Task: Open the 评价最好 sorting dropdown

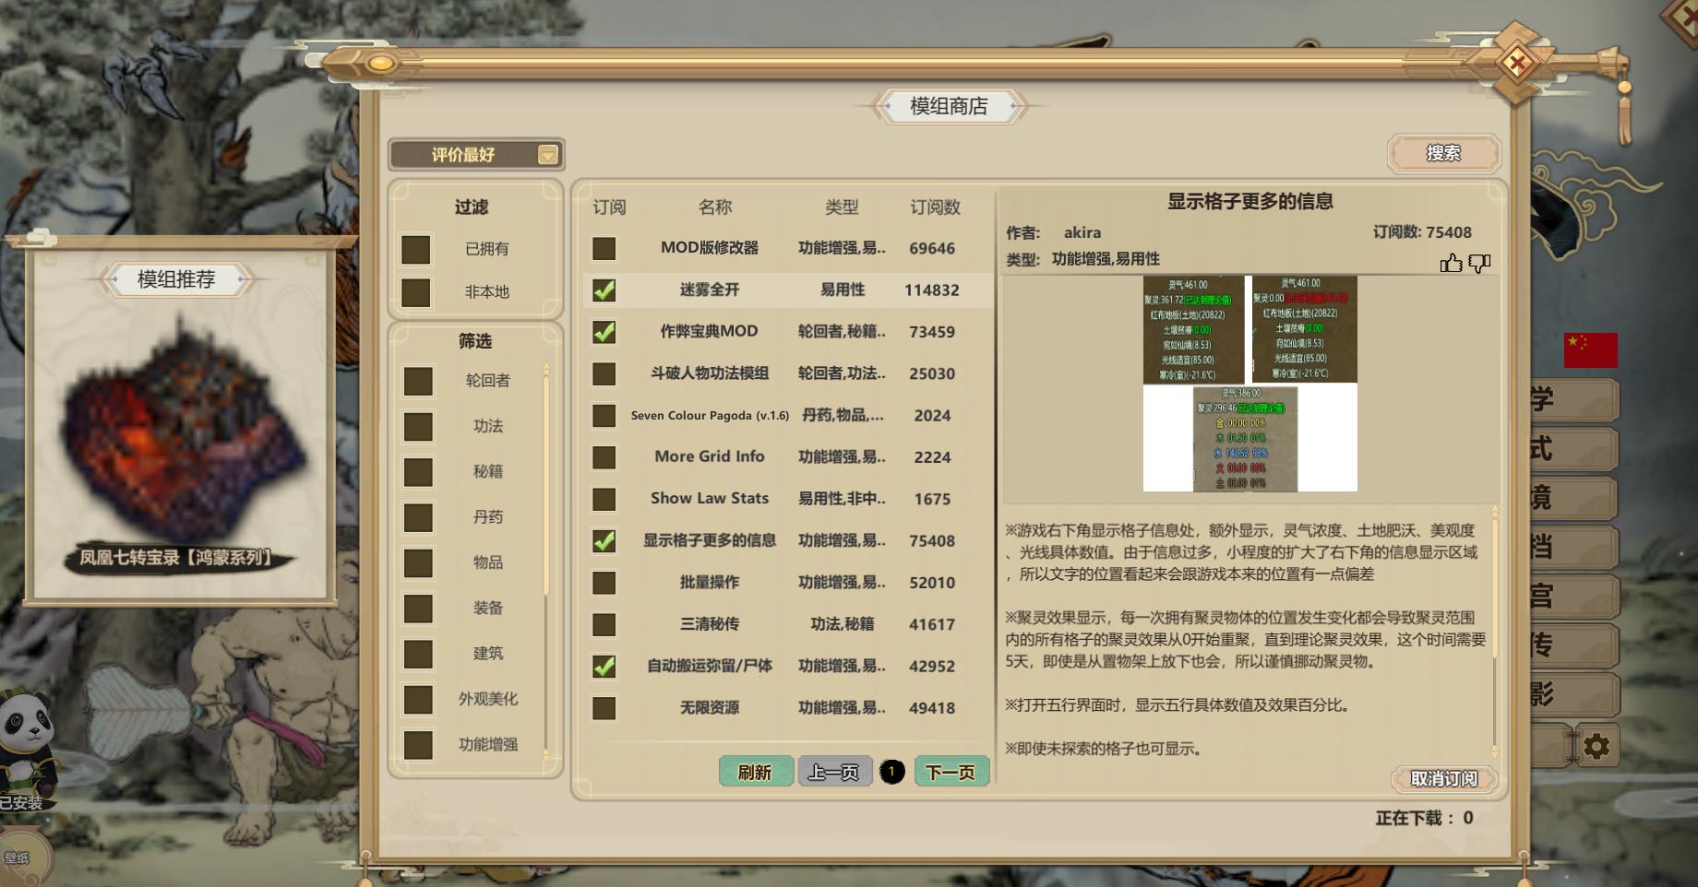Action: click(476, 155)
